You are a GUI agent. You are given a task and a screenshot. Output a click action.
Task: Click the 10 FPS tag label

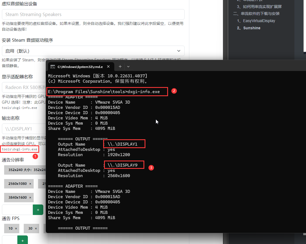tap(10, 229)
